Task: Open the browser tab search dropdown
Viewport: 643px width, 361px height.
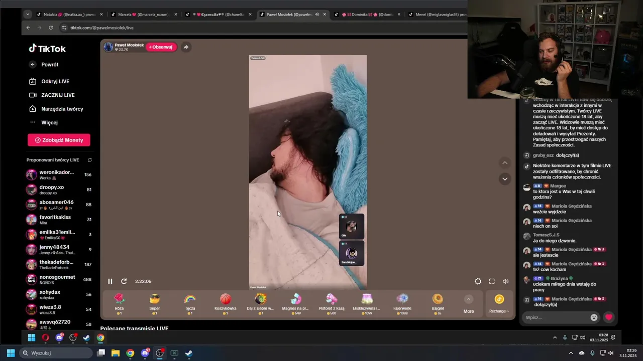Action: (x=28, y=15)
